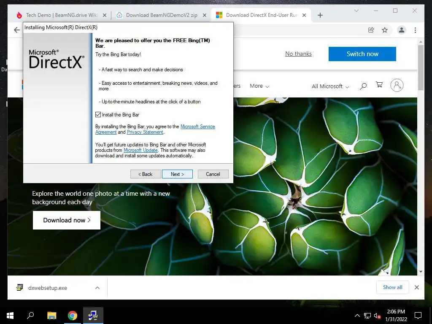Expand the All Microsoft dropdown
This screenshot has width=432, height=324.
330,86
